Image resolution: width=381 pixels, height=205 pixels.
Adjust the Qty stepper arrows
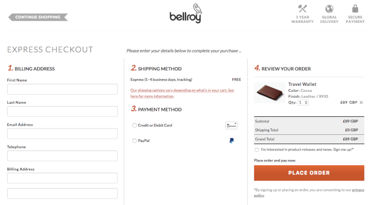[306, 102]
